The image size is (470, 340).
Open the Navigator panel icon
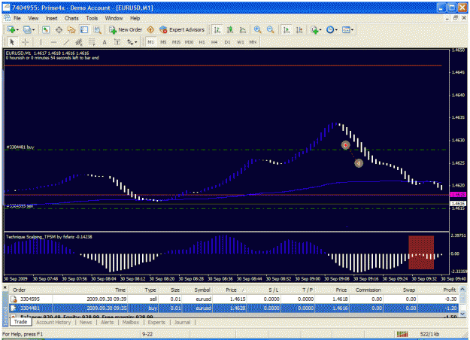point(71,29)
